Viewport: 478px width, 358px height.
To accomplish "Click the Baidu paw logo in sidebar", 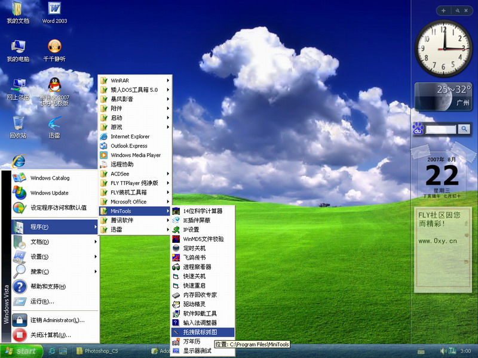I will 418,128.
